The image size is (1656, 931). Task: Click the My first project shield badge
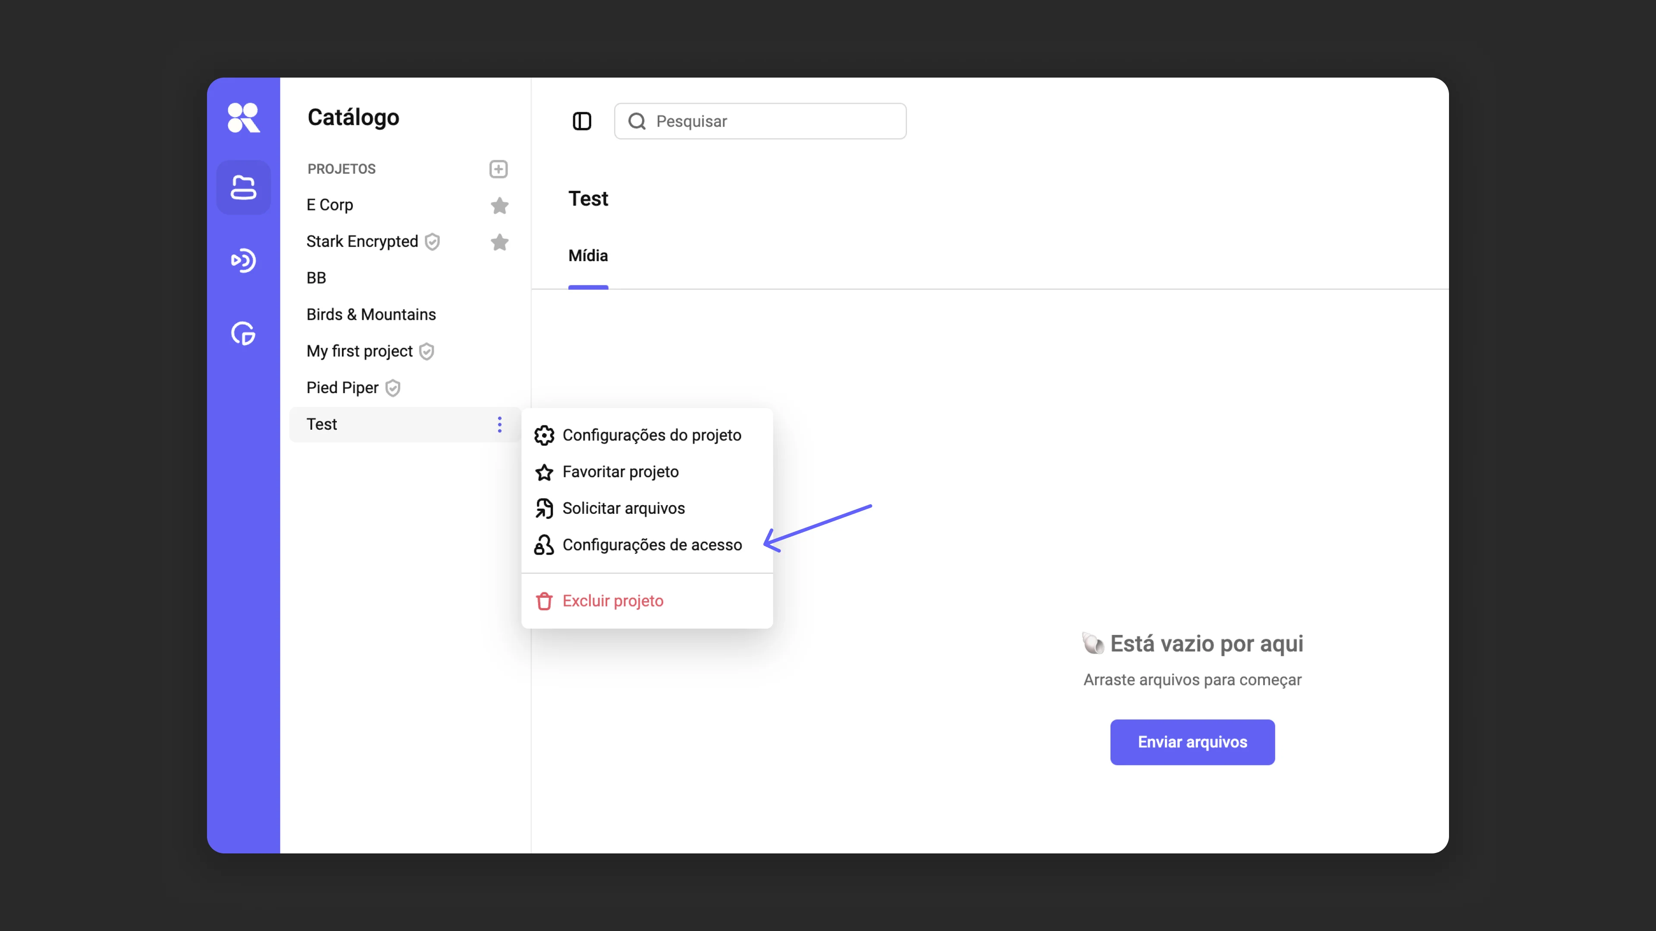click(x=427, y=351)
